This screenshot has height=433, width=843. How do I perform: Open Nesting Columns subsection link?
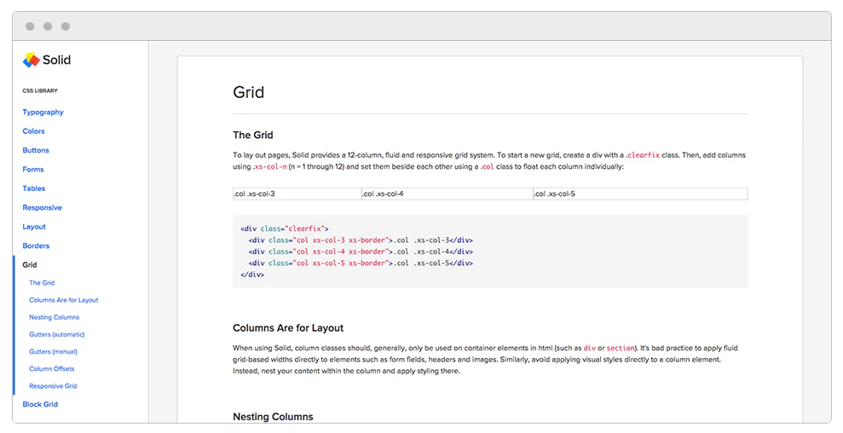pos(54,317)
